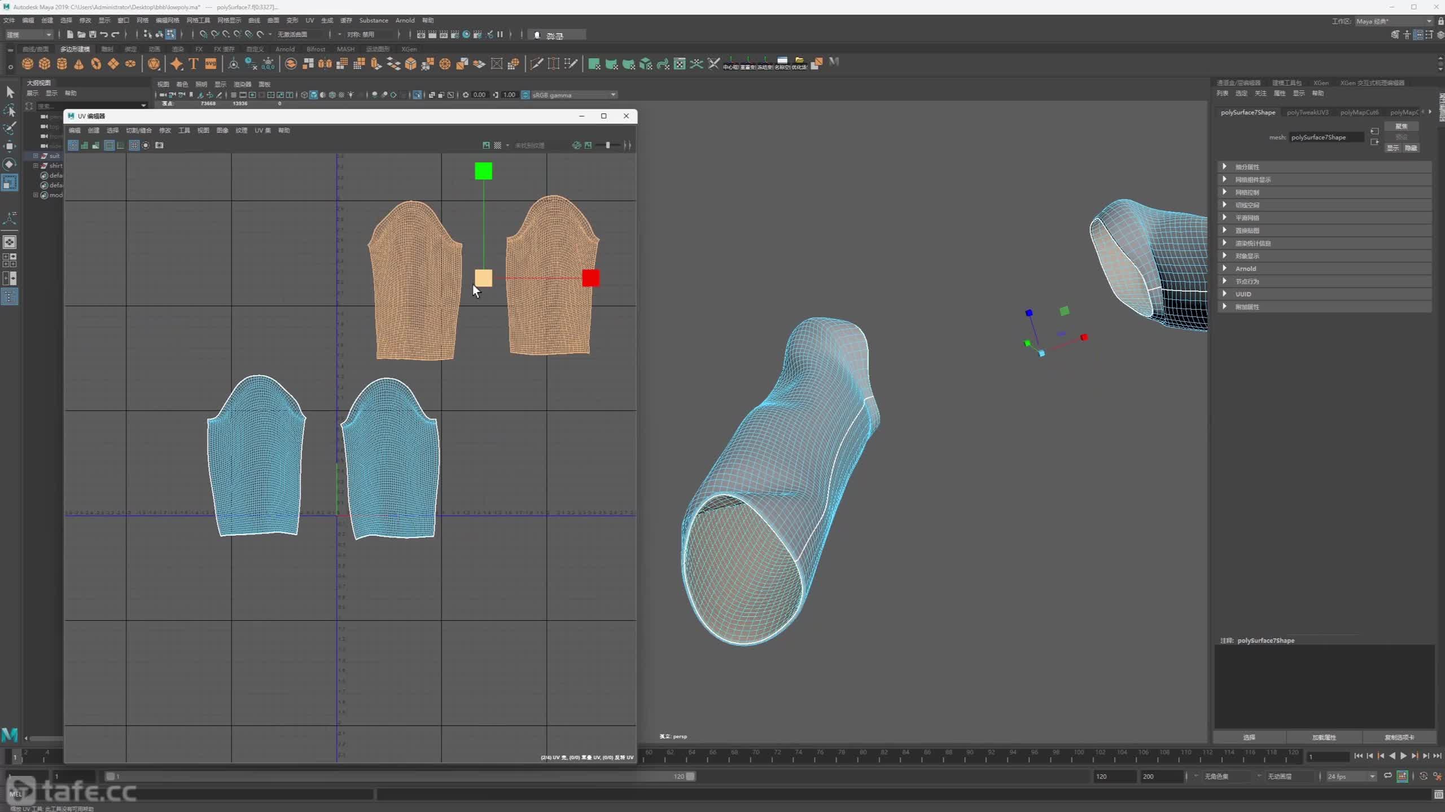Click the UV snapshot camera icon
The width and height of the screenshot is (1445, 812).
160,145
